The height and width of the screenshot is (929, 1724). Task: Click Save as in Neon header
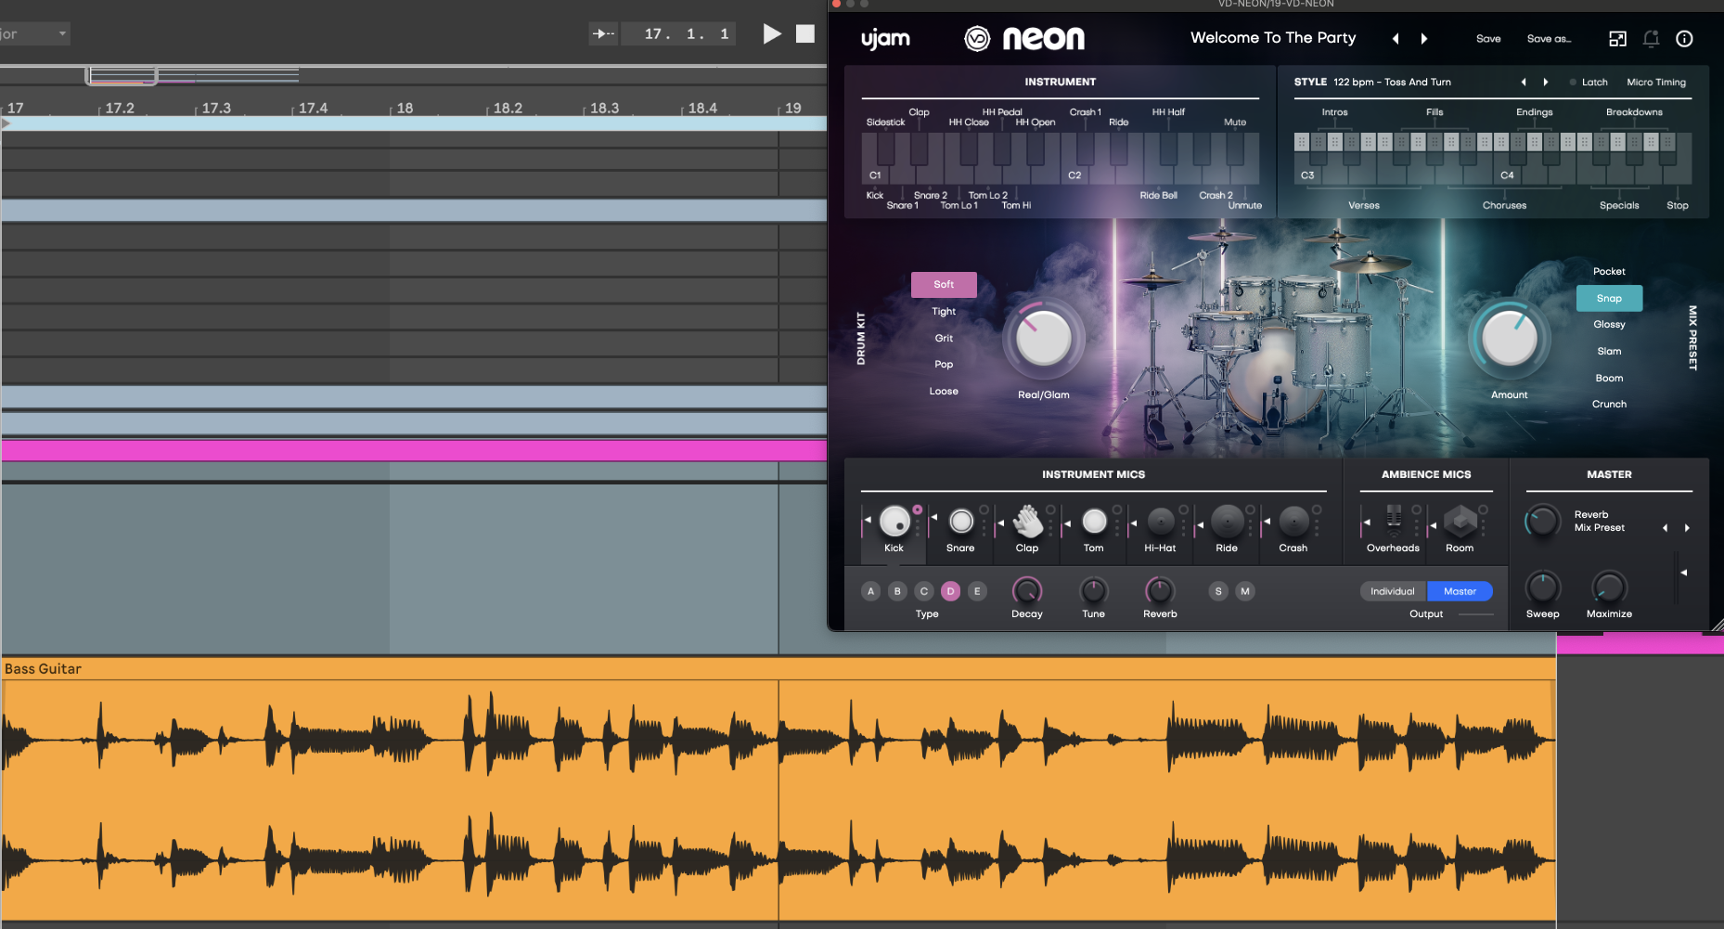1549,39
